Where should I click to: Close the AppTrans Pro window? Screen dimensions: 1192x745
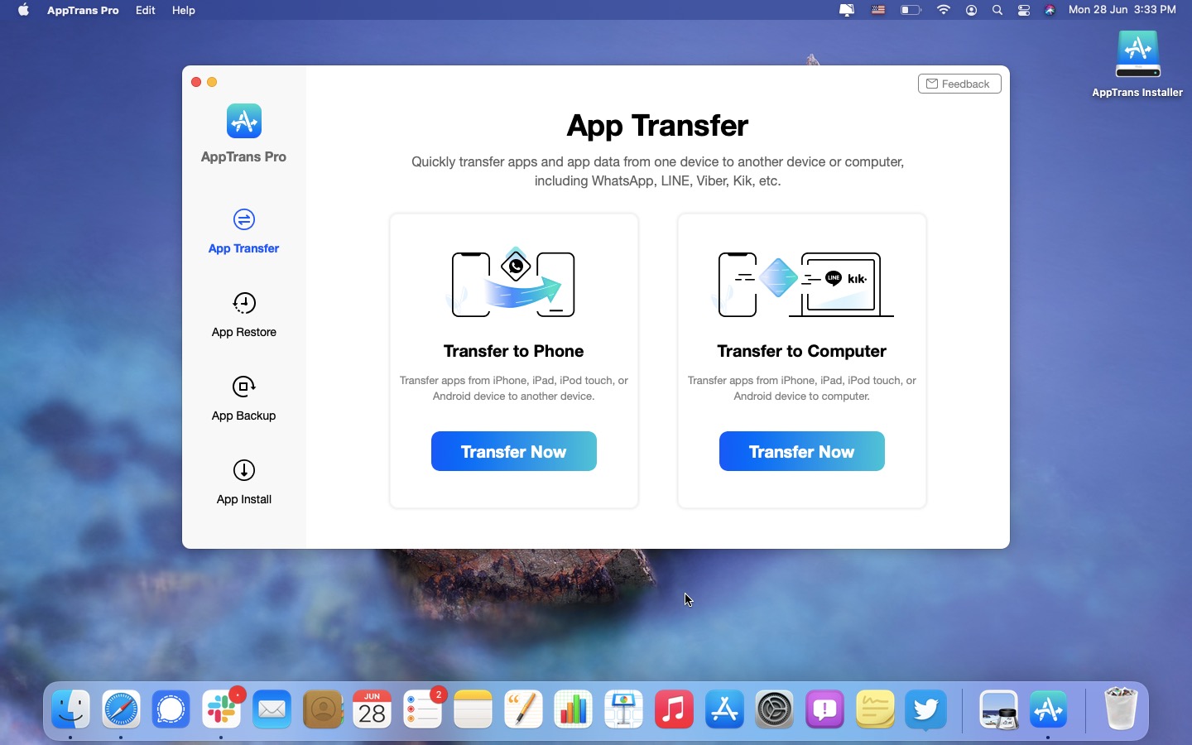tap(196, 82)
